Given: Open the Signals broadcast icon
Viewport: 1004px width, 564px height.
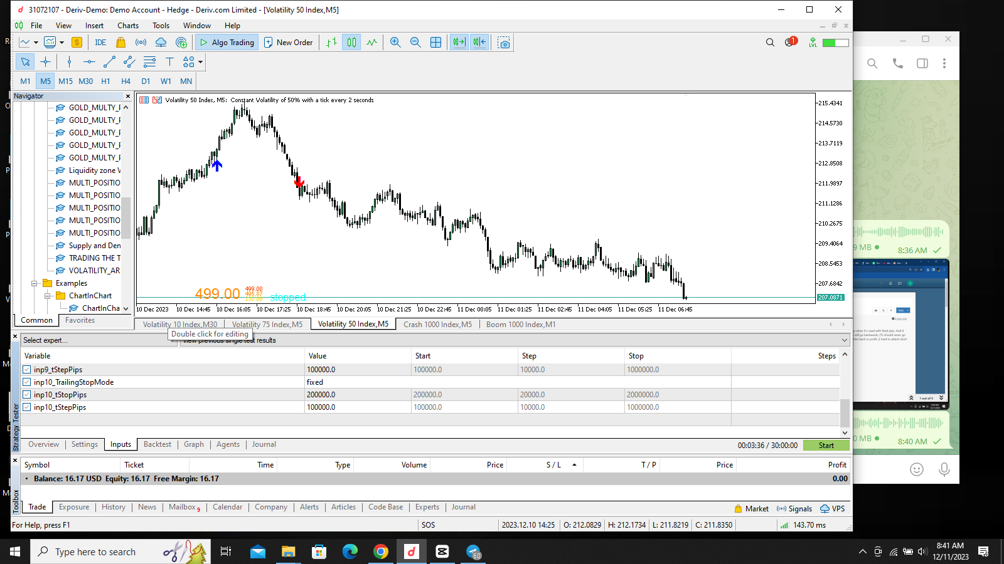Looking at the screenshot, I should tap(141, 43).
